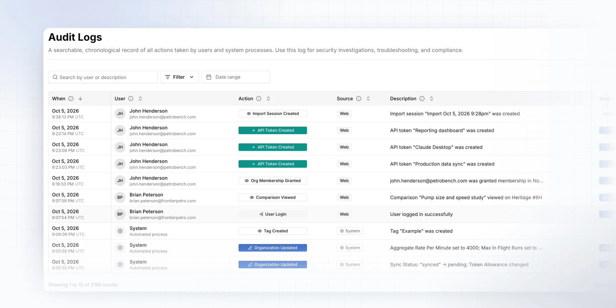
Task: Click the 9:28:13 PM UTC timestamp
Action: click(x=68, y=117)
